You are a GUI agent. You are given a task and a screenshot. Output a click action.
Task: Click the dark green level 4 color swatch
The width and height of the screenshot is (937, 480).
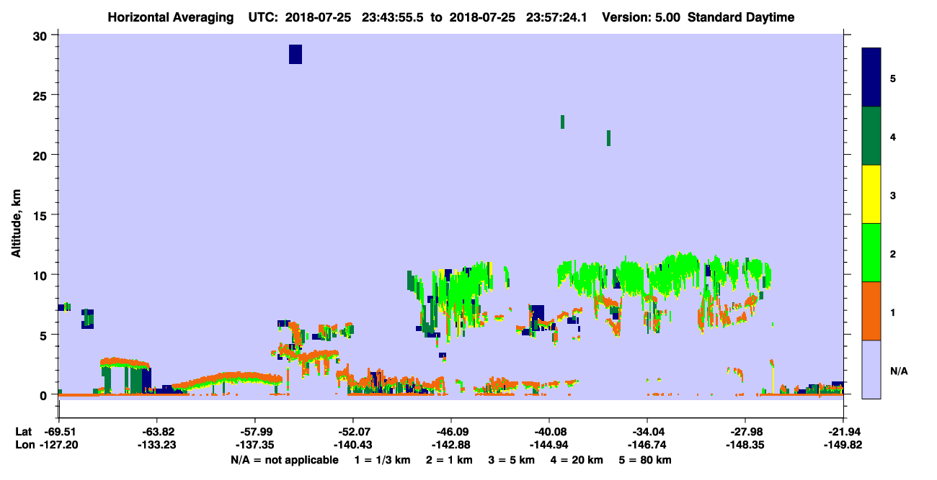tap(871, 136)
